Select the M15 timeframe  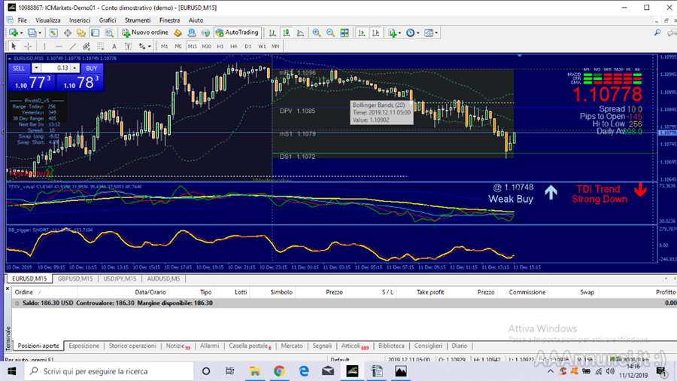pos(192,46)
